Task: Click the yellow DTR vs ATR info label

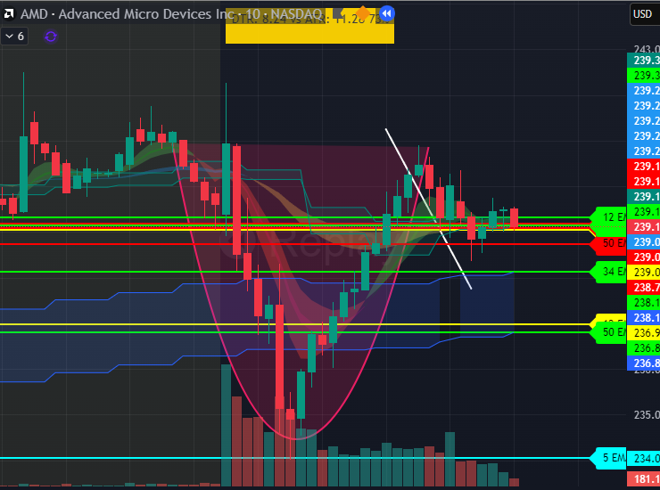Action: 309,26
